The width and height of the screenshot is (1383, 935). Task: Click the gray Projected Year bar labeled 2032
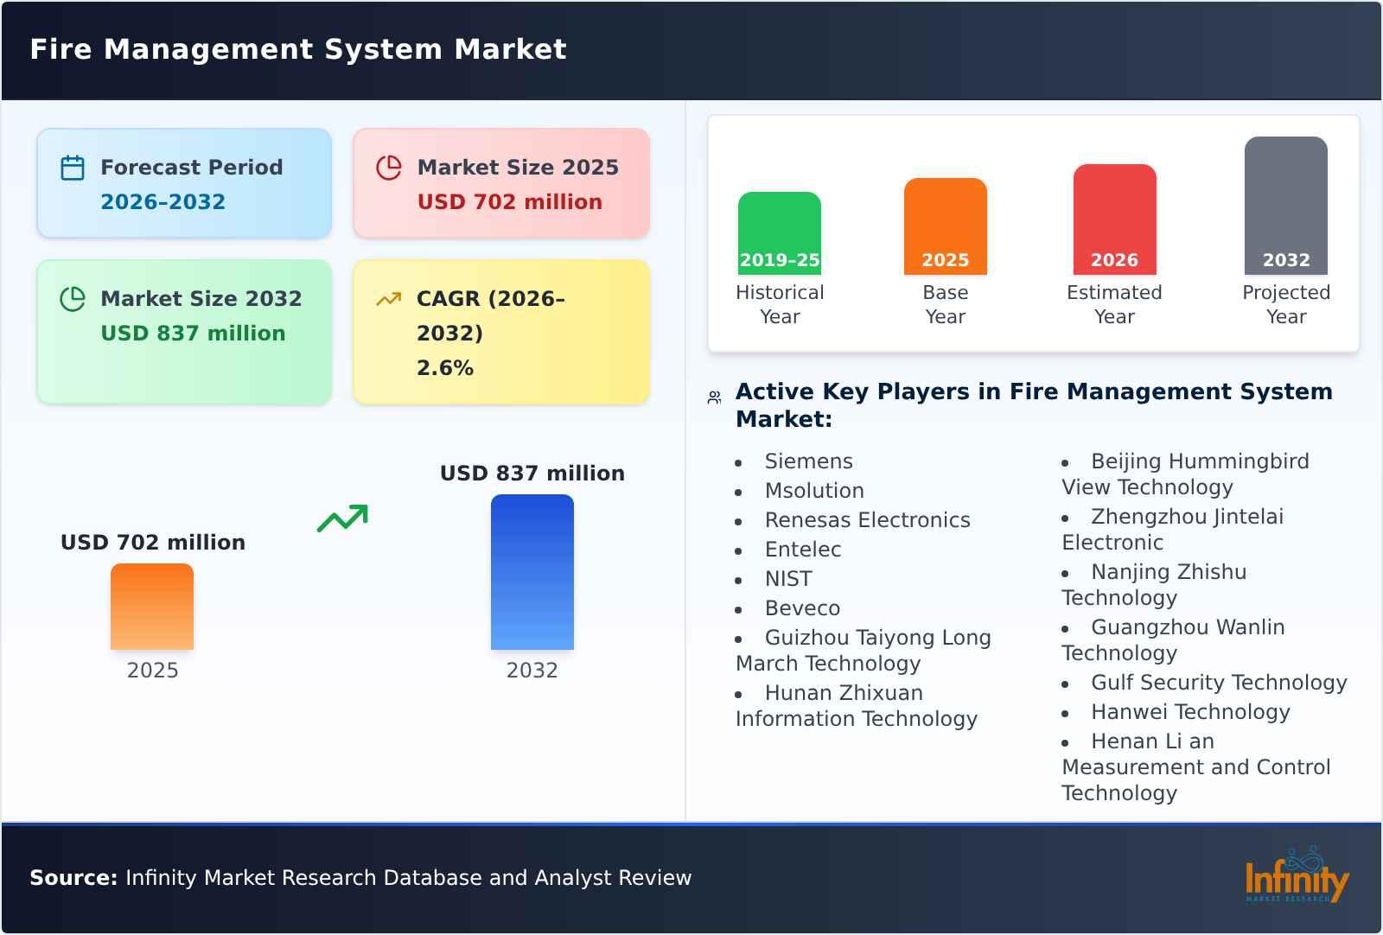(1285, 207)
